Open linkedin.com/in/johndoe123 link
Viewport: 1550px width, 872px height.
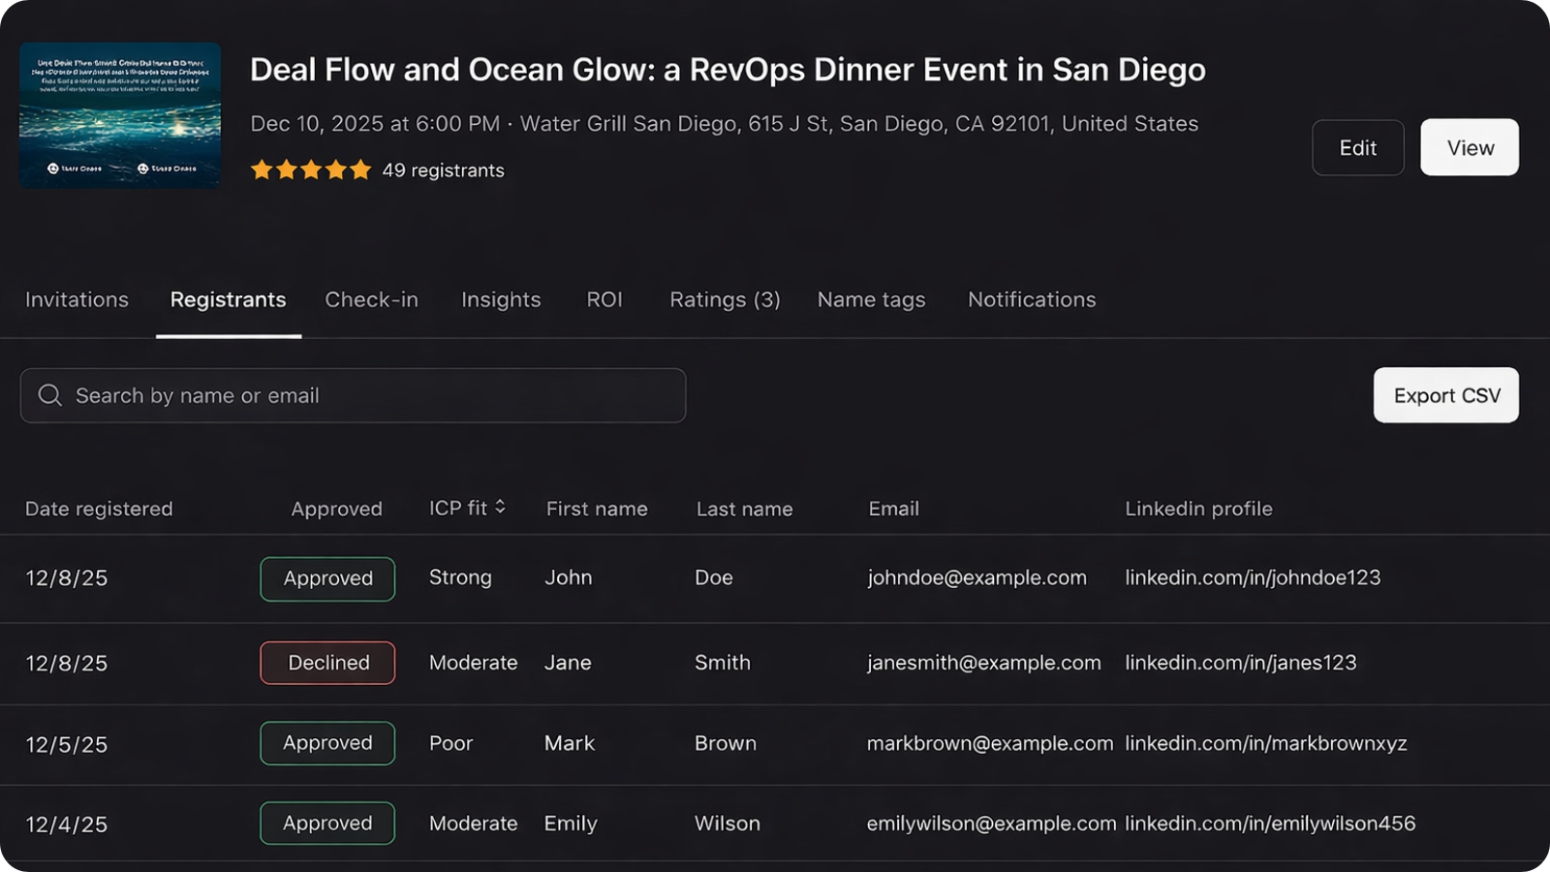click(1253, 577)
